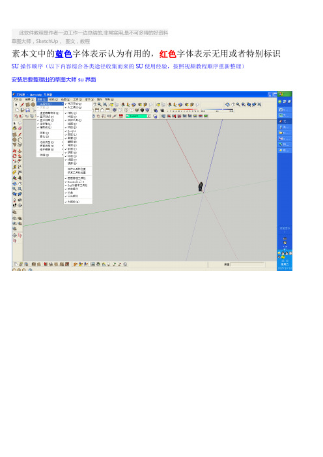Screen dimensions: 323x457
Task: Select the Polygon tool in left toolset
Action: (x=14, y=145)
